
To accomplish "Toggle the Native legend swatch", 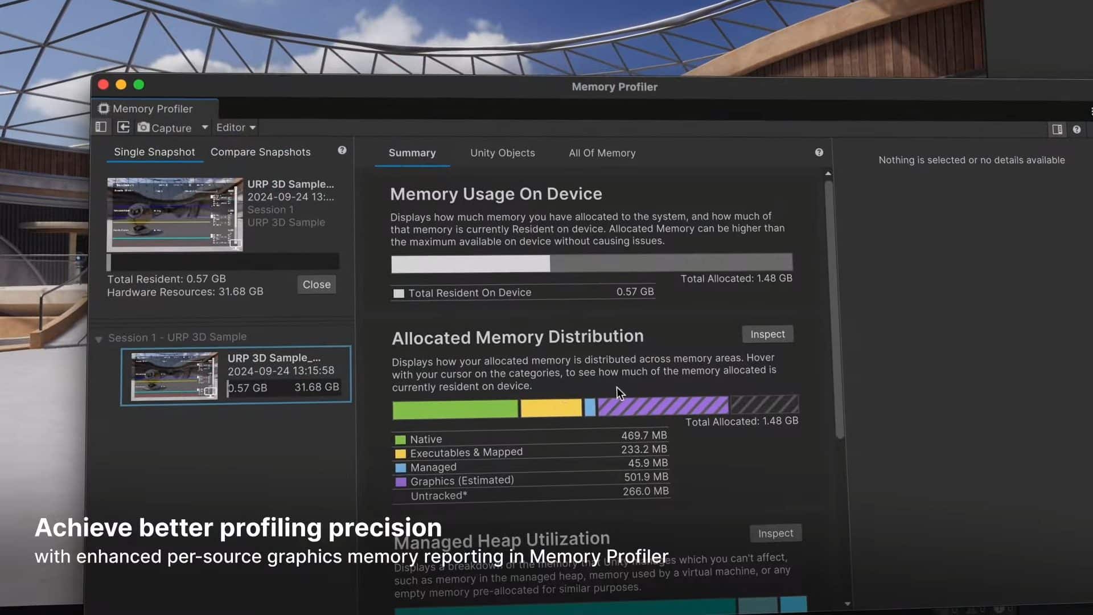I will pyautogui.click(x=401, y=439).
